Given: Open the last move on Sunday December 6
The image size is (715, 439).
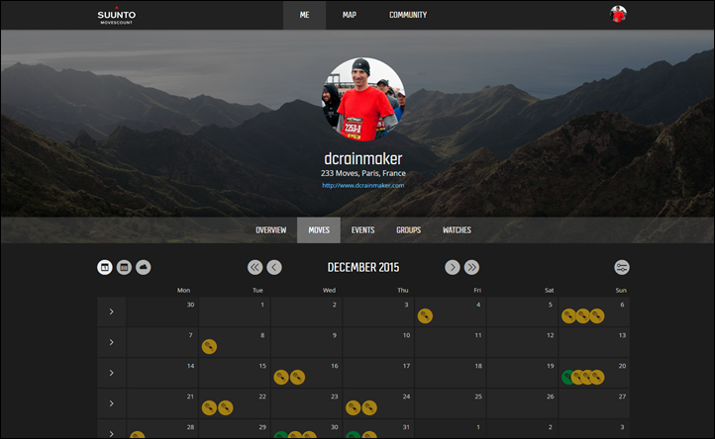Looking at the screenshot, I should [x=597, y=316].
